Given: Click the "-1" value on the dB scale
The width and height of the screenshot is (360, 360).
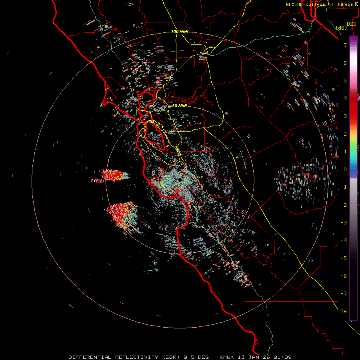Looking at the screenshot, I should pos(344,187).
